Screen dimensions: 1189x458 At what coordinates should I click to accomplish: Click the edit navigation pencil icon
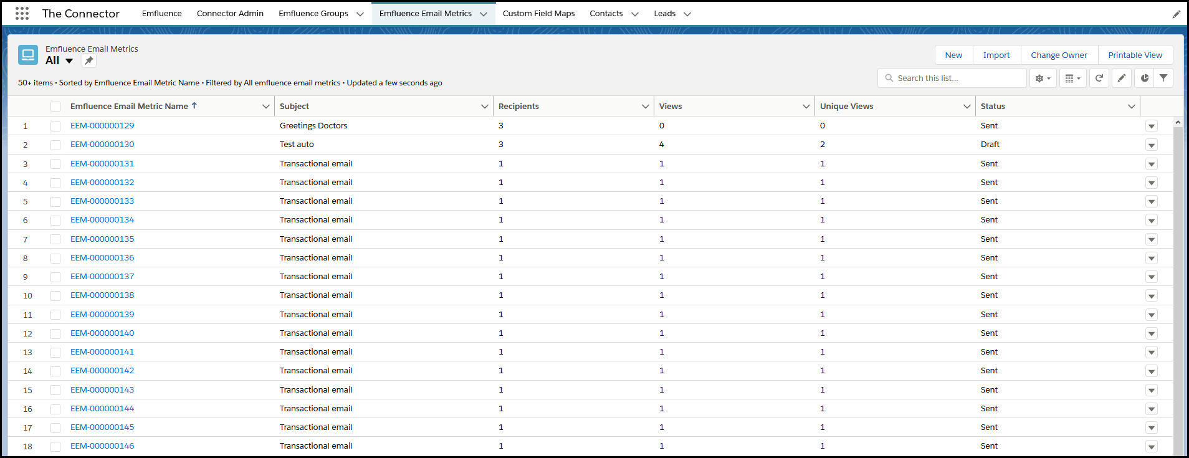[1177, 14]
